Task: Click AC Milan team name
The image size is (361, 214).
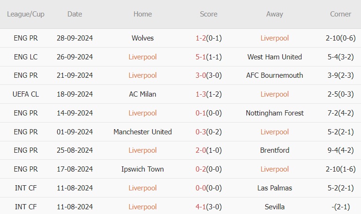Action: 142,94
